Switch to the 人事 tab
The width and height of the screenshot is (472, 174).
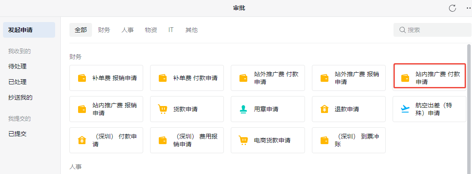pyautogui.click(x=128, y=30)
